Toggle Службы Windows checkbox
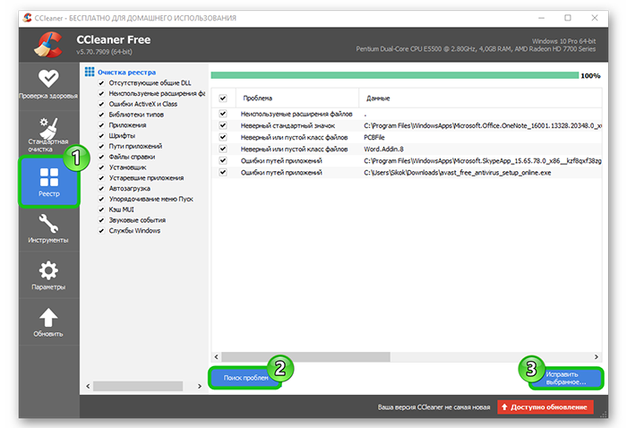The height and width of the screenshot is (428, 627). click(x=101, y=231)
